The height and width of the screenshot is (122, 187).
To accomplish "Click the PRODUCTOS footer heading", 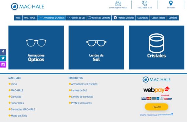I will point(76,78).
